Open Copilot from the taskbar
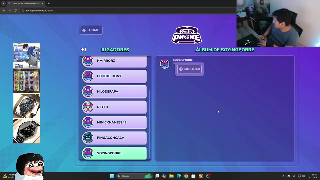320x180 pixels. point(164,176)
